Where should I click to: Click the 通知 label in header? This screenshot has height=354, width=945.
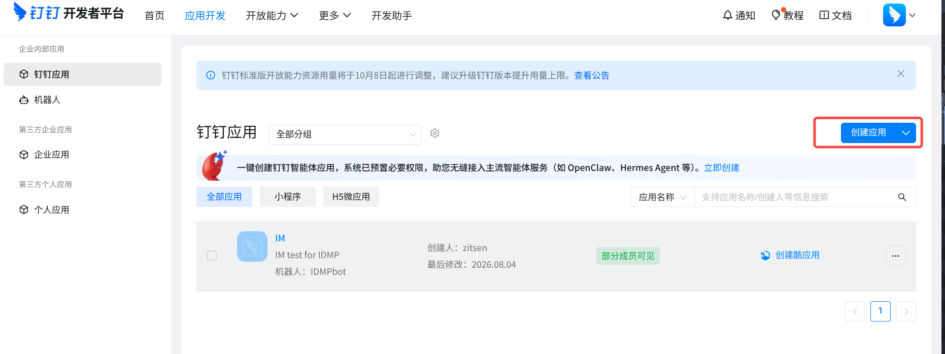pyautogui.click(x=745, y=16)
